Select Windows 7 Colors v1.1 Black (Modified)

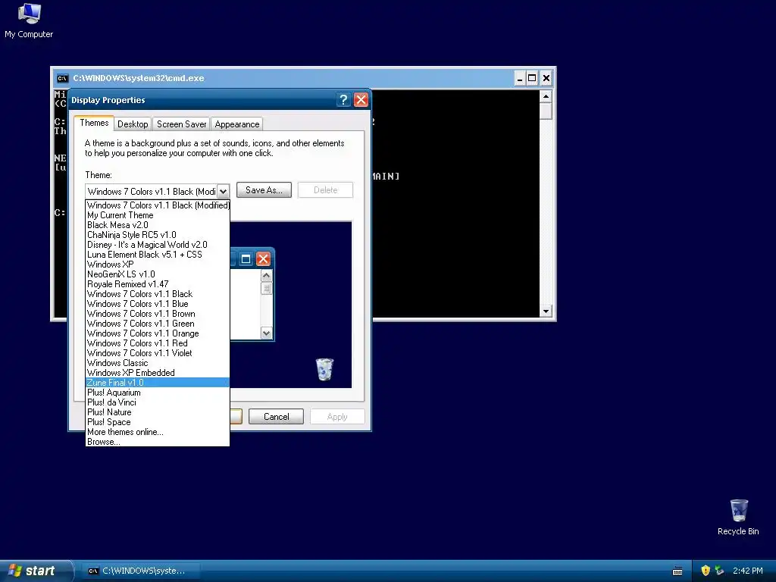coord(158,205)
